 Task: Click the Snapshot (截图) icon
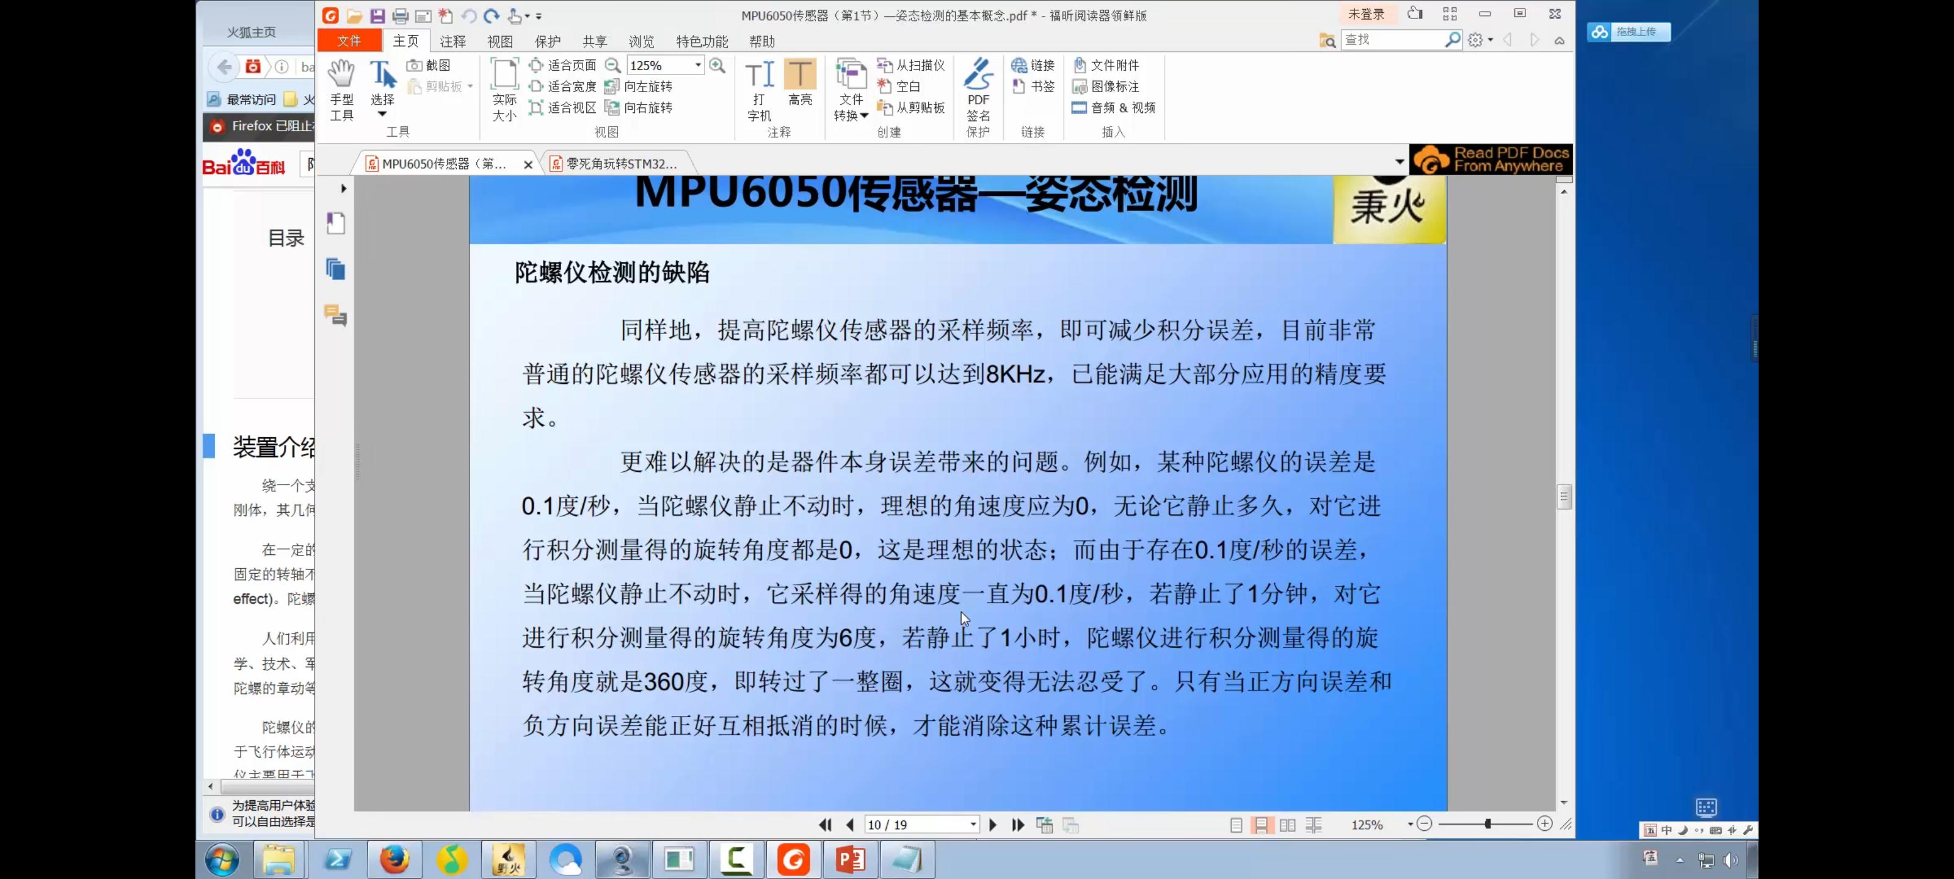pyautogui.click(x=429, y=65)
